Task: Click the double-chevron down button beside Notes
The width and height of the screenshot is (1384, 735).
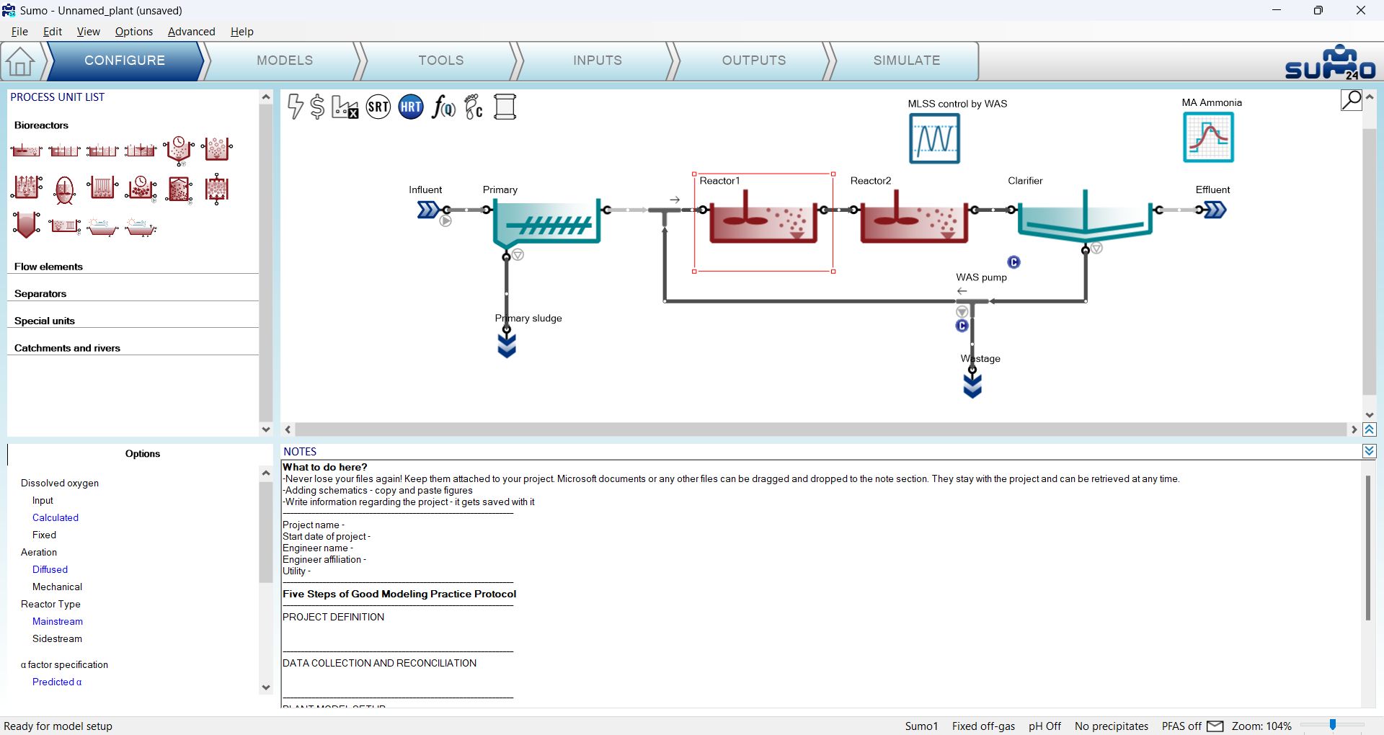Action: [1370, 451]
